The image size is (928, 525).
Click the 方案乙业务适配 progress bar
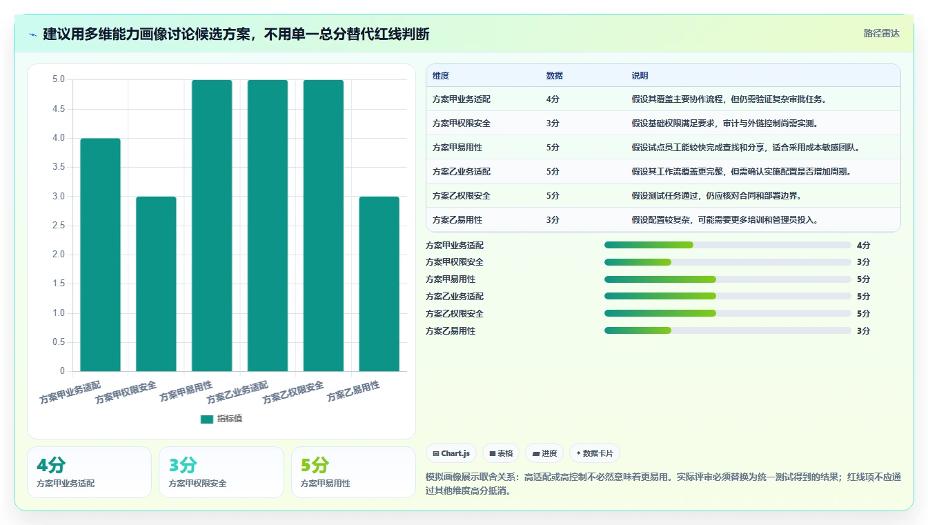point(728,296)
